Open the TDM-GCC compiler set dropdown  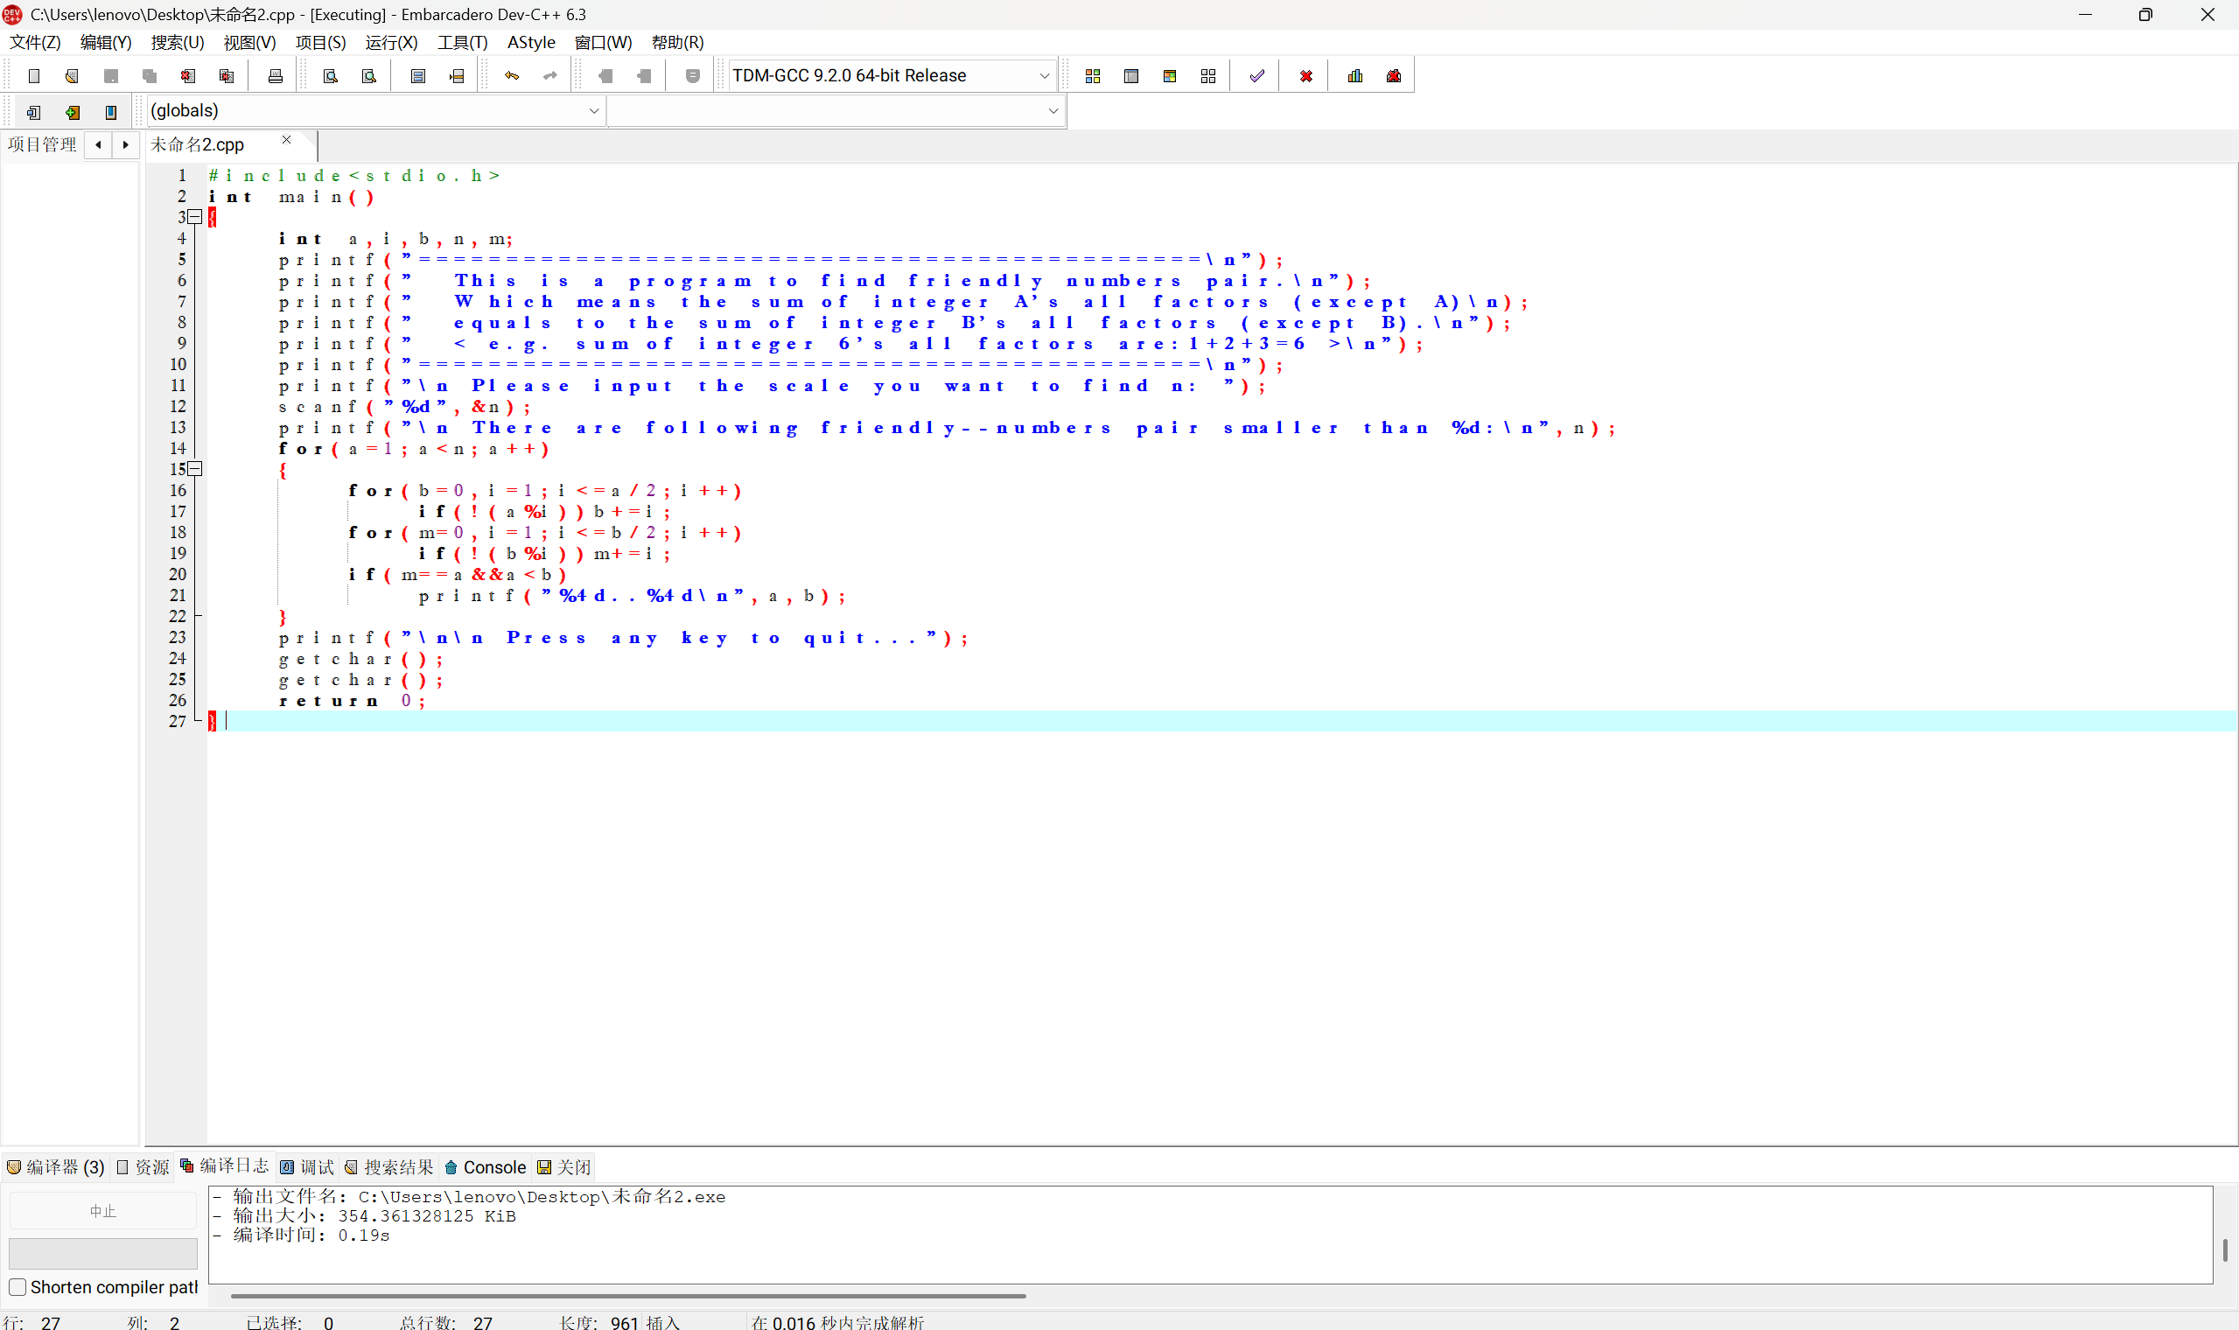pyautogui.click(x=1044, y=76)
